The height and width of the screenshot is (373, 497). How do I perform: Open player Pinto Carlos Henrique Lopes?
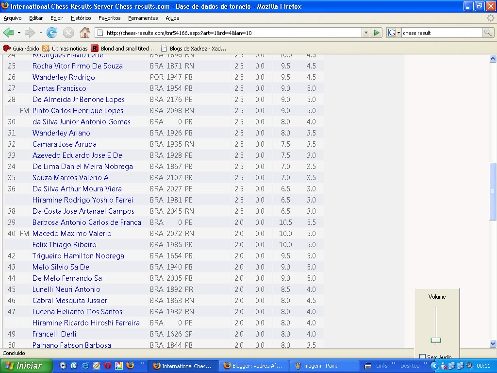[x=78, y=111]
